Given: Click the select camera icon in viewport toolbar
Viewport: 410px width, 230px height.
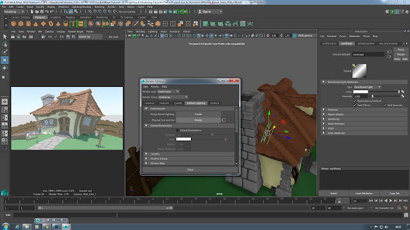Looking at the screenshot, I should (x=130, y=36).
